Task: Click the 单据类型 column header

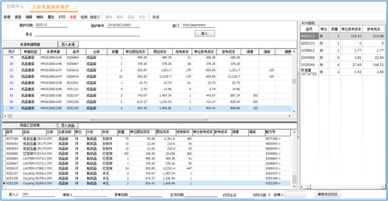Action: coord(30,52)
